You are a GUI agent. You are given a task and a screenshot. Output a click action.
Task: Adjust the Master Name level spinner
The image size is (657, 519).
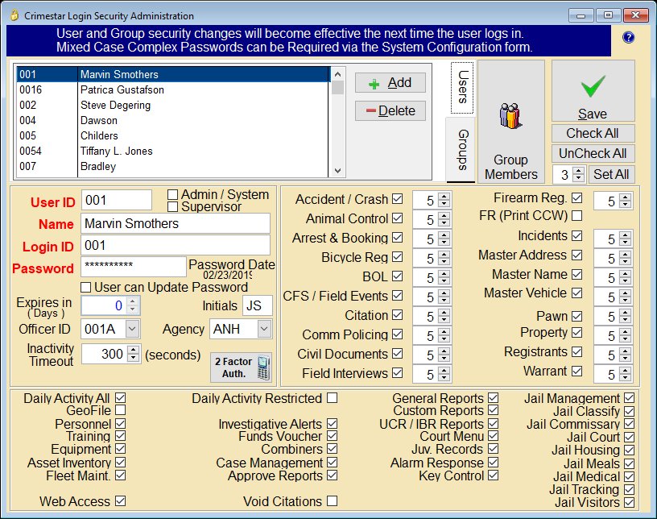[x=625, y=277]
